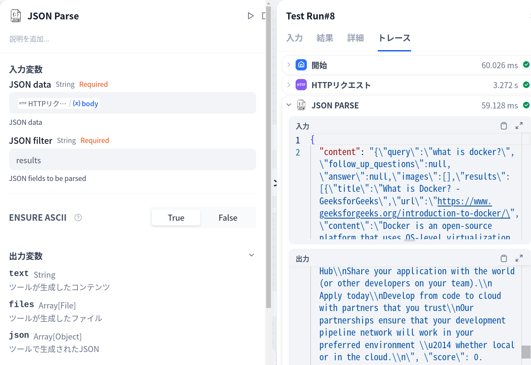This screenshot has height=365, width=531.
Task: Switch to the 結果 tab
Action: point(325,38)
